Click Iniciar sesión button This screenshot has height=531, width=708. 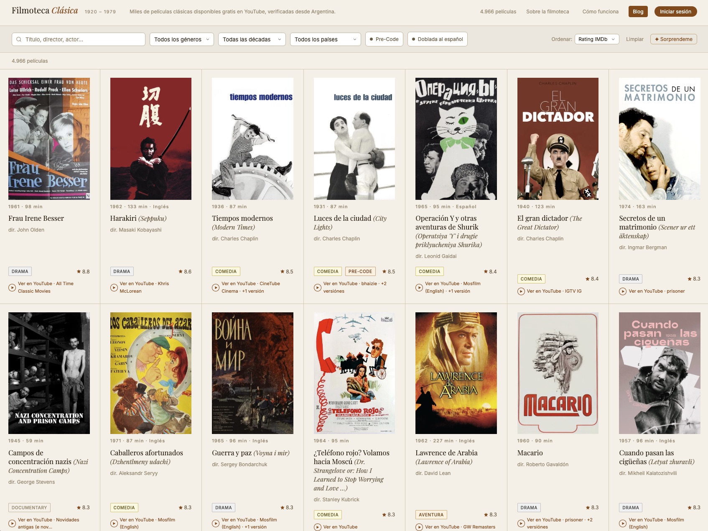675,12
